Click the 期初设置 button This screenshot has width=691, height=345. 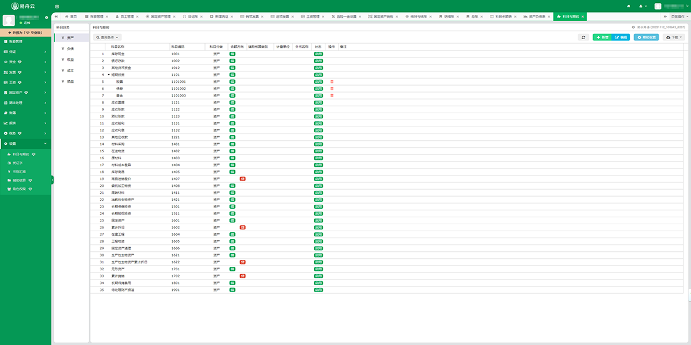click(646, 37)
